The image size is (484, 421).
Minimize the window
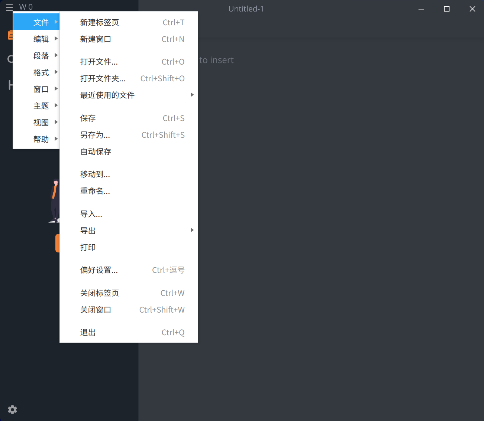[x=421, y=9]
